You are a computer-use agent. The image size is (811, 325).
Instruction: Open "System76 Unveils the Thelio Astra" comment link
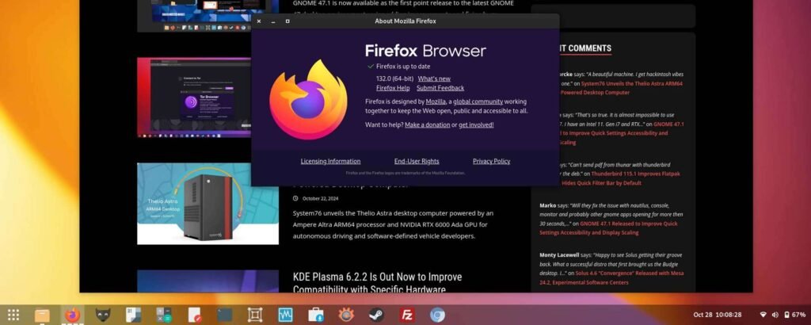pos(621,88)
